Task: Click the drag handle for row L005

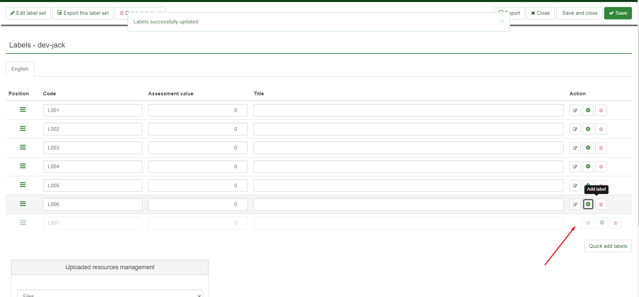Action: point(23,185)
